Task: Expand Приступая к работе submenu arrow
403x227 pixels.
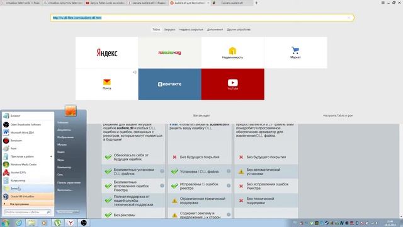Action: coord(51,156)
